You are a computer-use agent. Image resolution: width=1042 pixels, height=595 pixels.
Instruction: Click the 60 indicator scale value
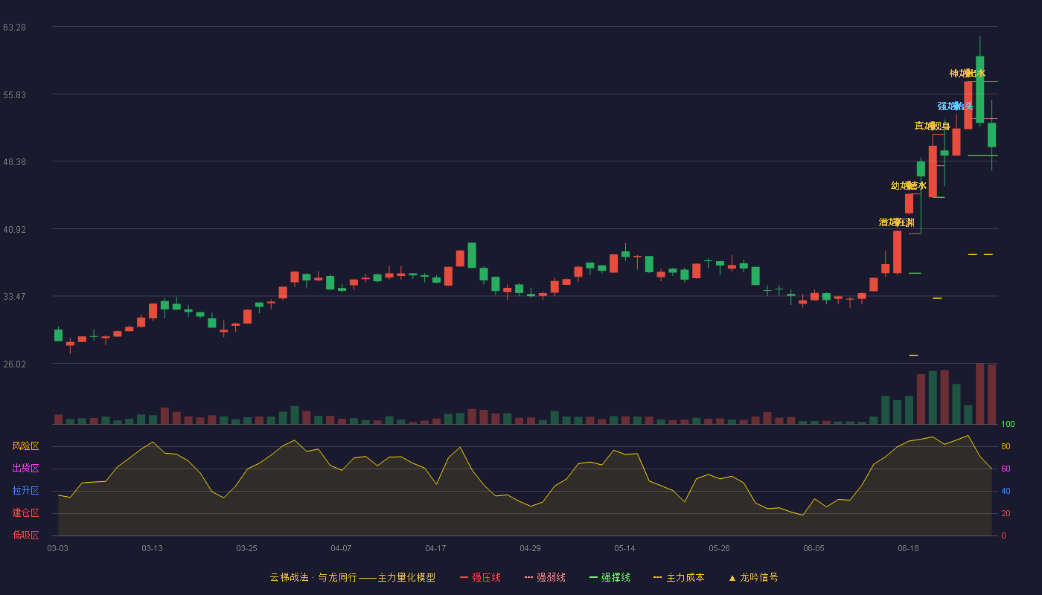pos(1006,469)
